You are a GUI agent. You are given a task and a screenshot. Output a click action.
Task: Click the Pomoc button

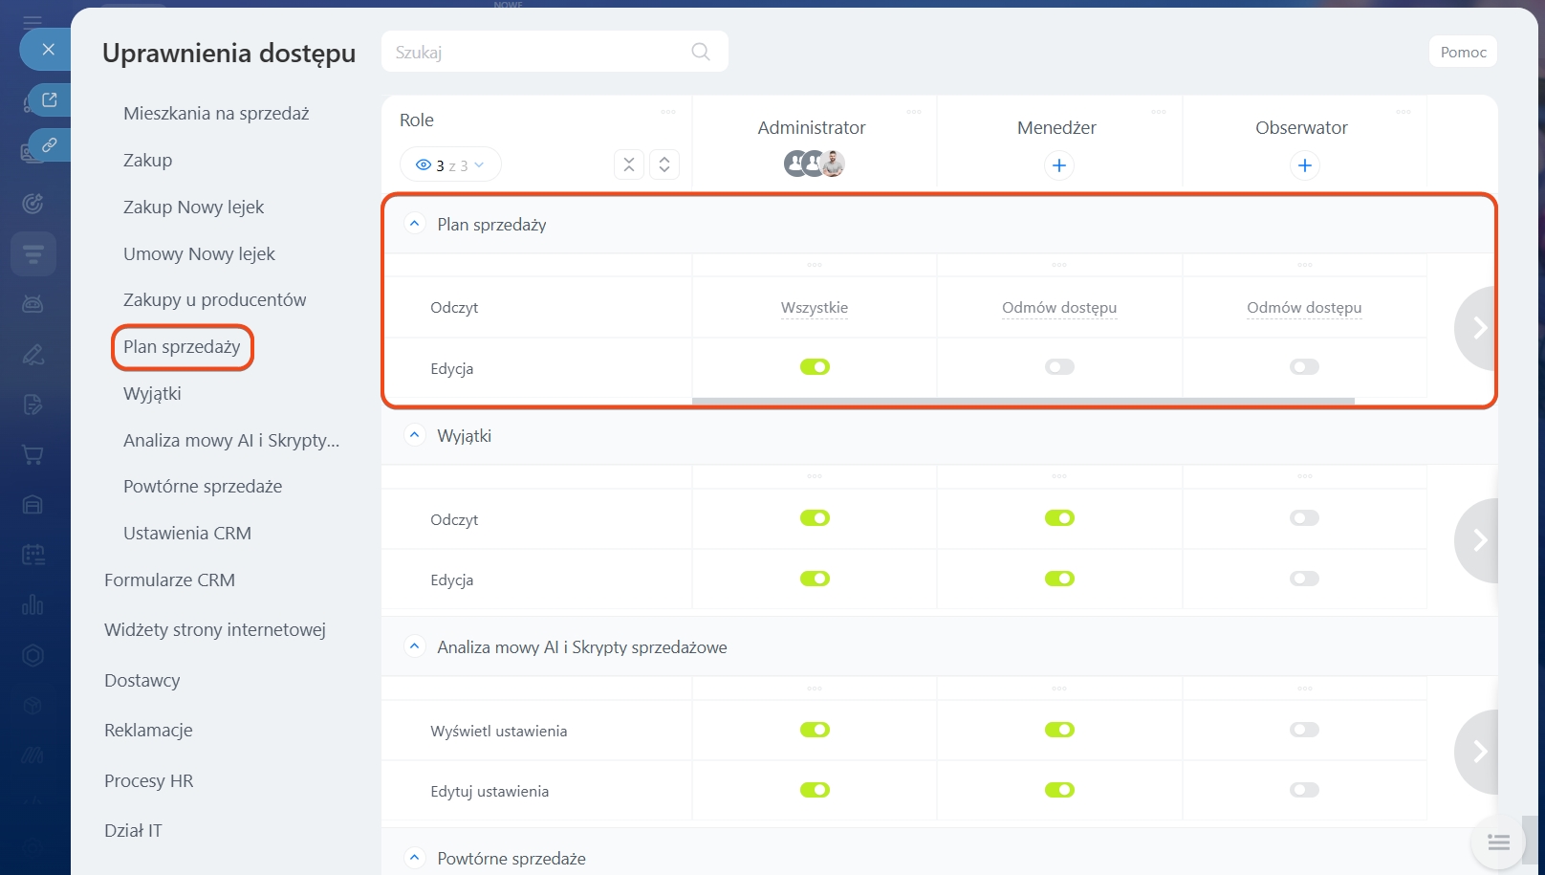click(1463, 52)
